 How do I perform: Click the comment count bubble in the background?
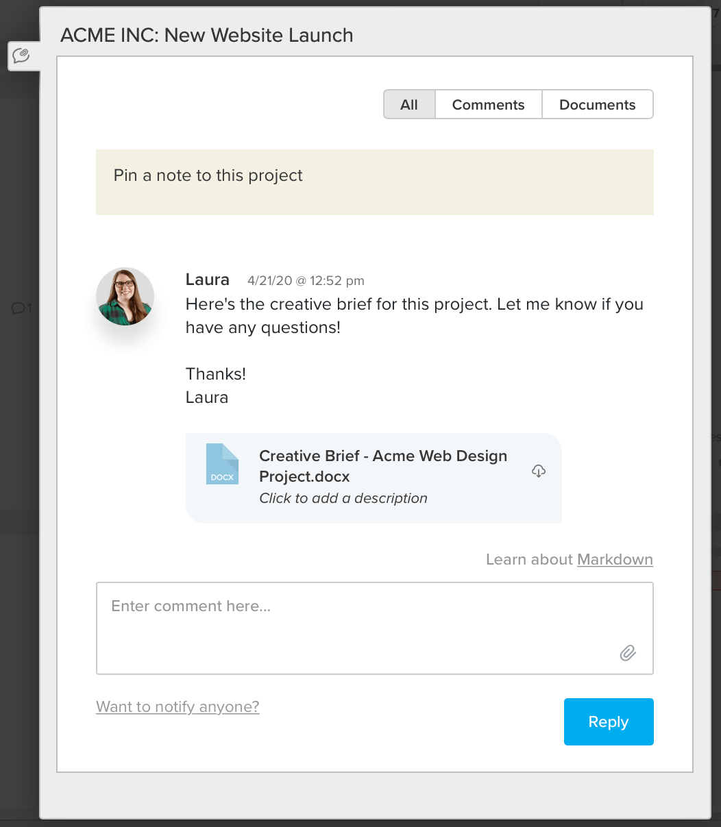click(21, 308)
